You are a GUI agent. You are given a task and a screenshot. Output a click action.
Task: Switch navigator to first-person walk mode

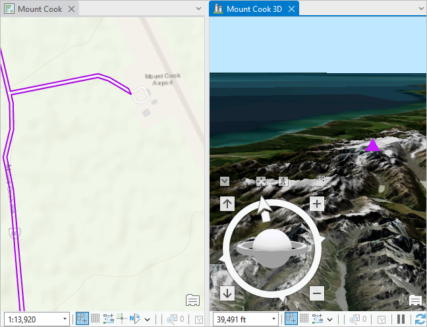click(283, 181)
